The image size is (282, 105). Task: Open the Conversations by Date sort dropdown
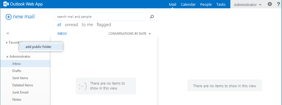pos(130,34)
